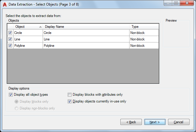Click the AutoCAD logo icon in title bar

(x=4, y=4)
